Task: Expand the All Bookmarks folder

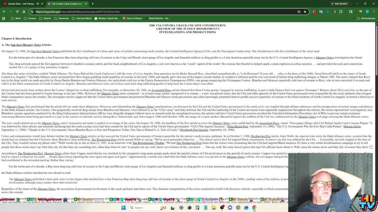Action: point(366,18)
